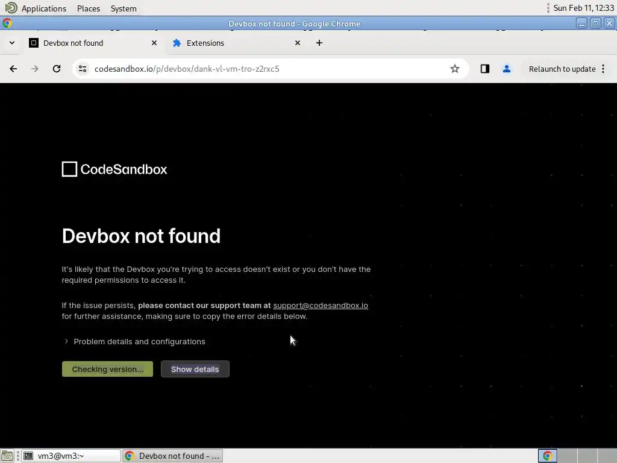Click Relaunch to update button
The width and height of the screenshot is (617, 463).
click(562, 69)
